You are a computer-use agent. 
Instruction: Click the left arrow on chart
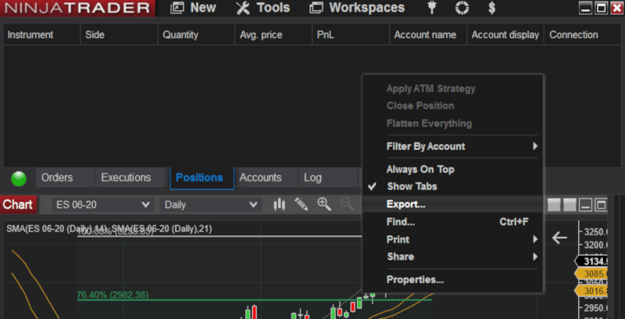click(559, 238)
